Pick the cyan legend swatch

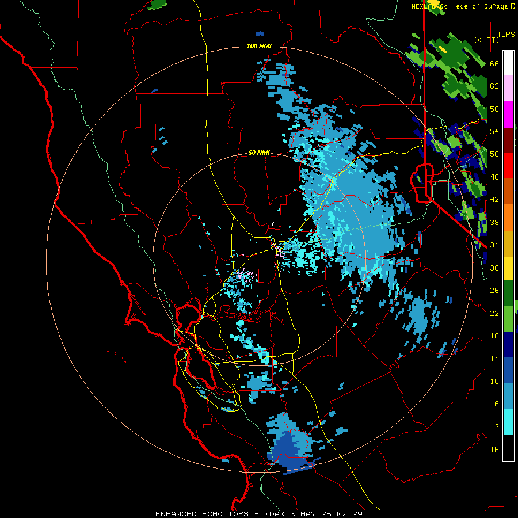pos(508,422)
